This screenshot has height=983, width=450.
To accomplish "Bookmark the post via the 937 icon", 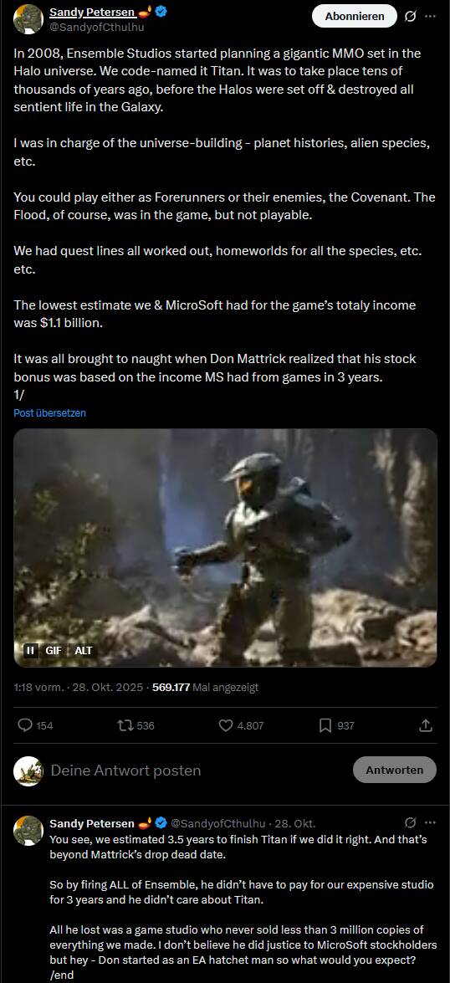I will [336, 725].
